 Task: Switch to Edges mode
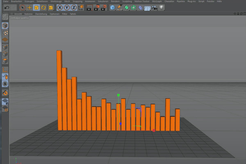[x=5, y=54]
